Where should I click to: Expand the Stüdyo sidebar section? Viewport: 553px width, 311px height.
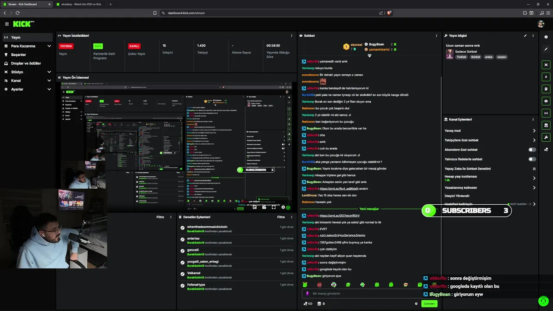[28, 72]
